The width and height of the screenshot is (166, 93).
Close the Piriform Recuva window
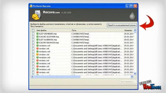click(x=135, y=6)
